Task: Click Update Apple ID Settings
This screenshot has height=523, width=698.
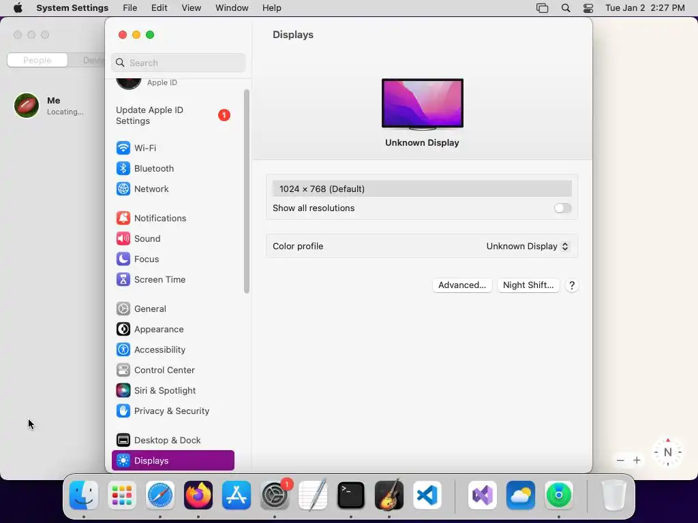Action: tap(172, 116)
